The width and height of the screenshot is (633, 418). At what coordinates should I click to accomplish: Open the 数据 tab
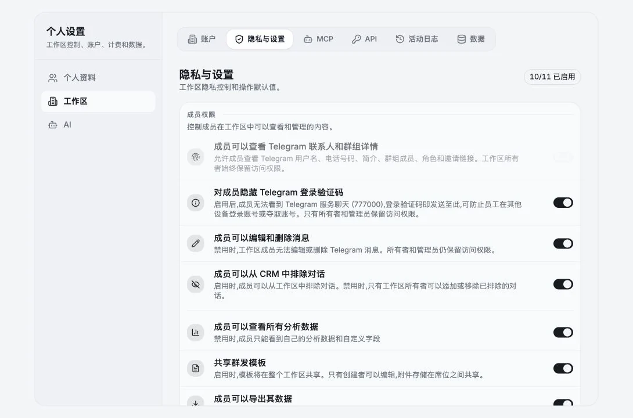[471, 39]
